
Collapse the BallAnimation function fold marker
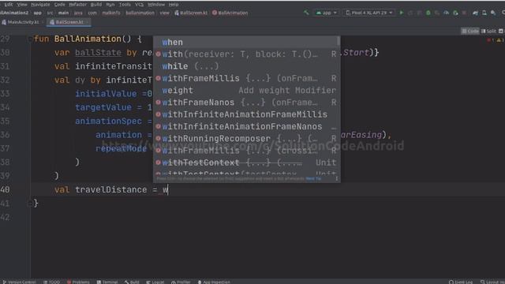30,39
